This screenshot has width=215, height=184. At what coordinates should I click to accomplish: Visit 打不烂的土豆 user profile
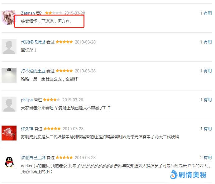[x=33, y=71]
